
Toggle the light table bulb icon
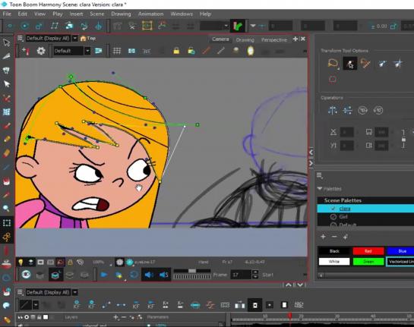click(x=21, y=262)
